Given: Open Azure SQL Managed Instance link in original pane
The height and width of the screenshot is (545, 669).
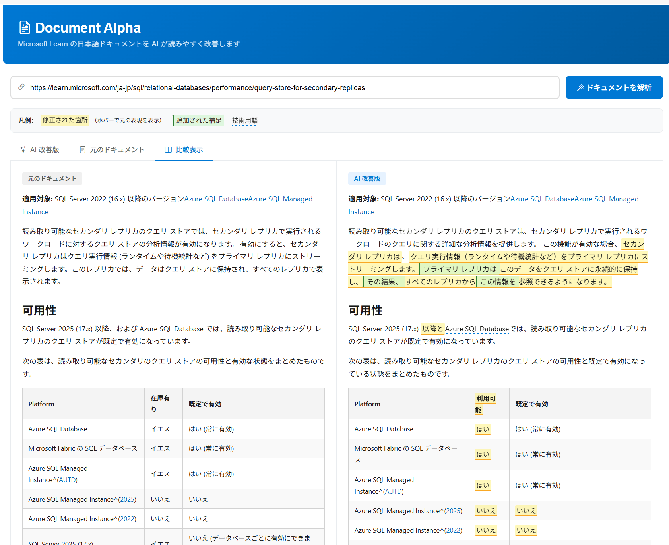Looking at the screenshot, I should 281,199.
